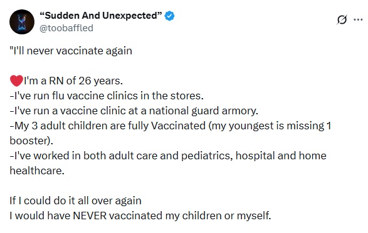Click the red heart emoji
368x233 pixels.
click(16, 81)
